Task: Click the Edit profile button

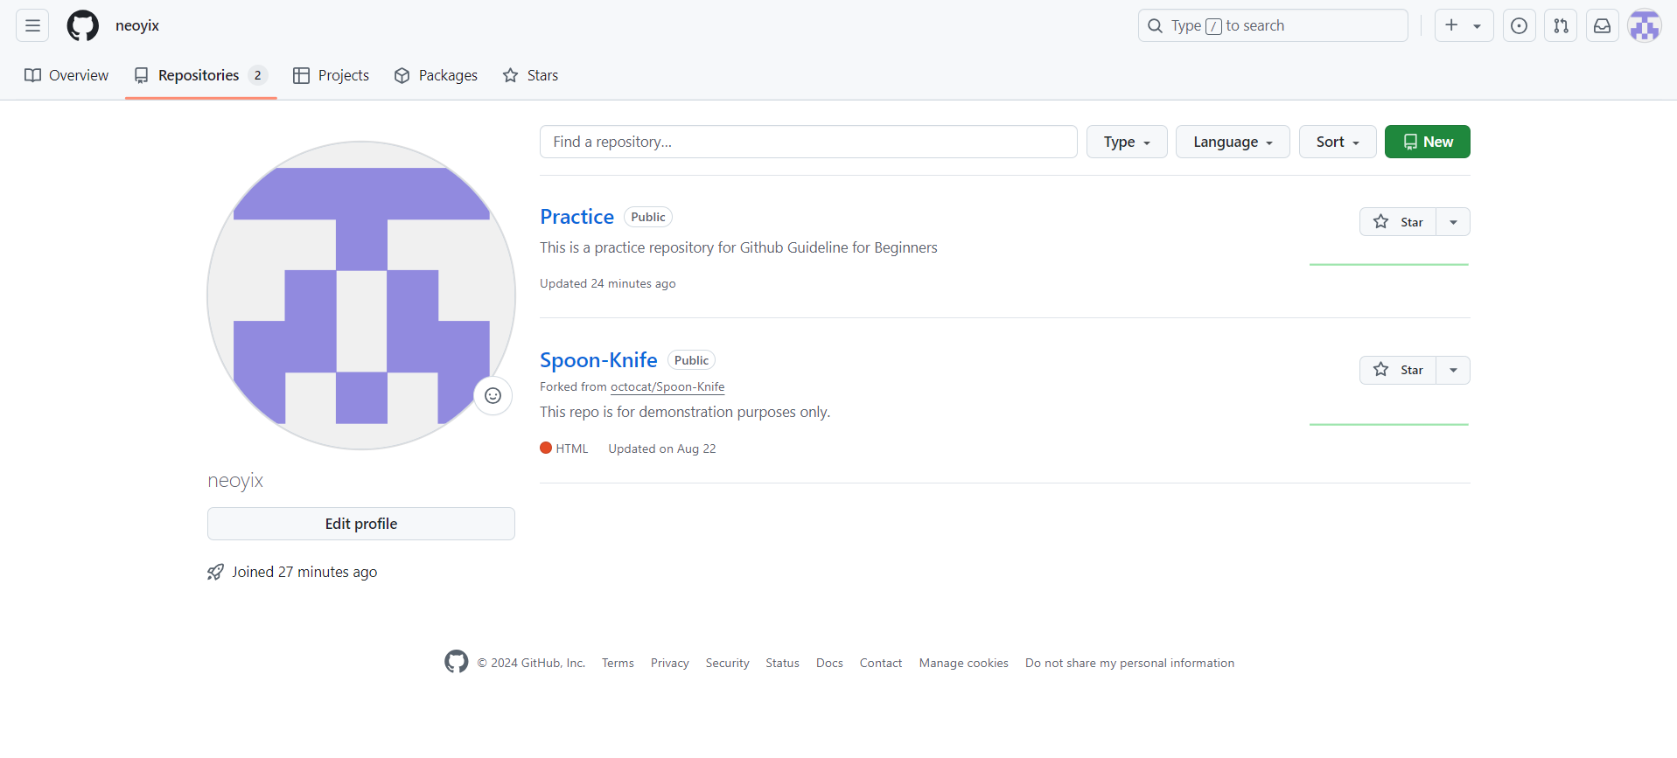Action: pyautogui.click(x=361, y=524)
